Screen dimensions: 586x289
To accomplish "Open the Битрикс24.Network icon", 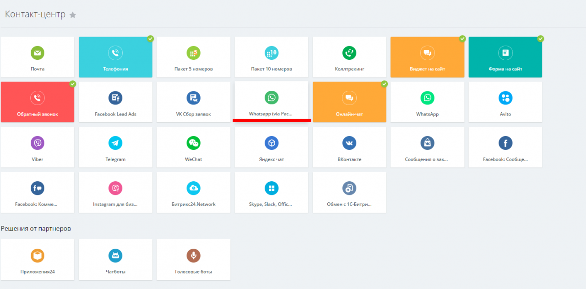I will 194,188.
